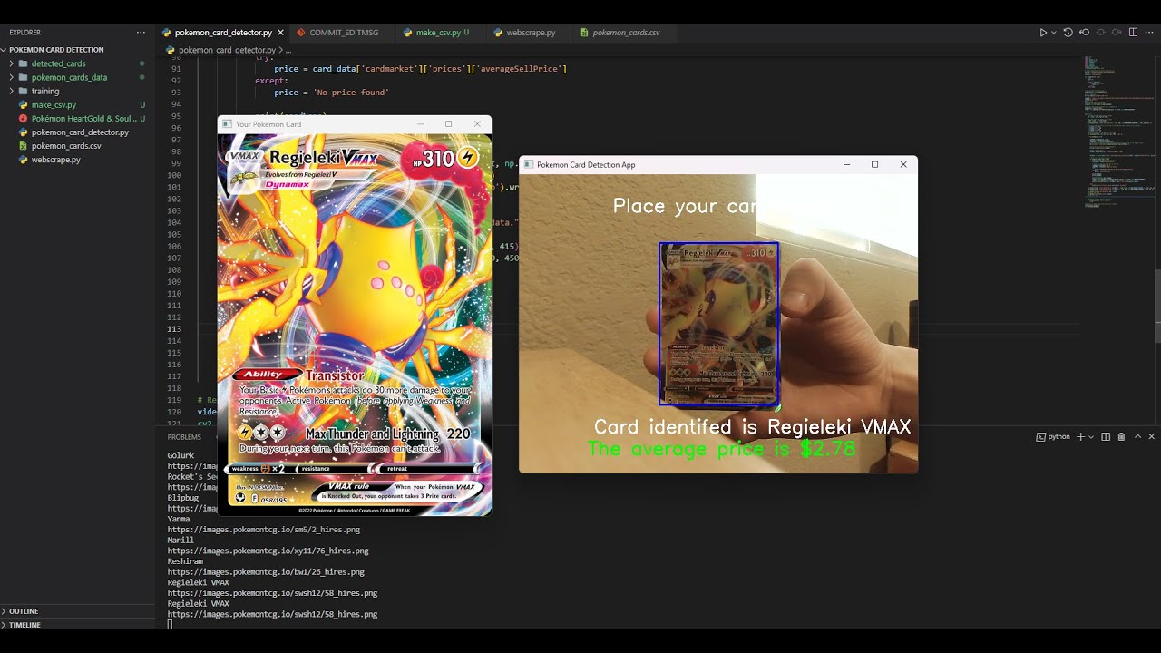Open the run options dropdown arrow
1161x653 pixels.
pyautogui.click(x=1053, y=32)
